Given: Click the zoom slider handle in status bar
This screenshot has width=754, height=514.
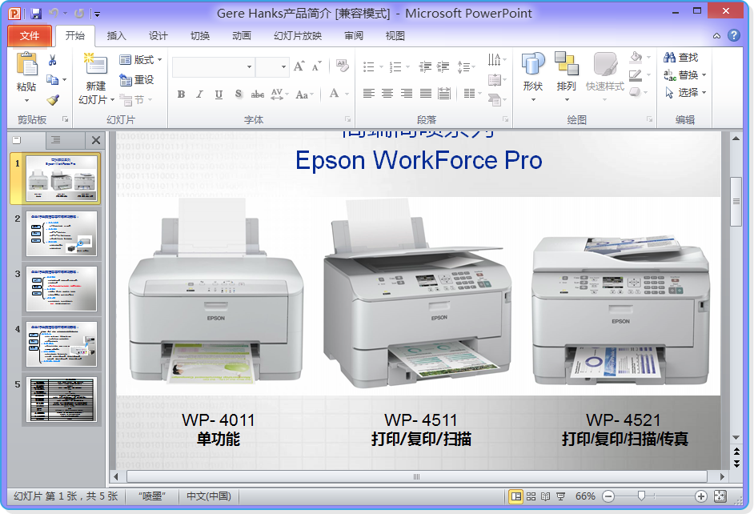Looking at the screenshot, I should [x=641, y=496].
